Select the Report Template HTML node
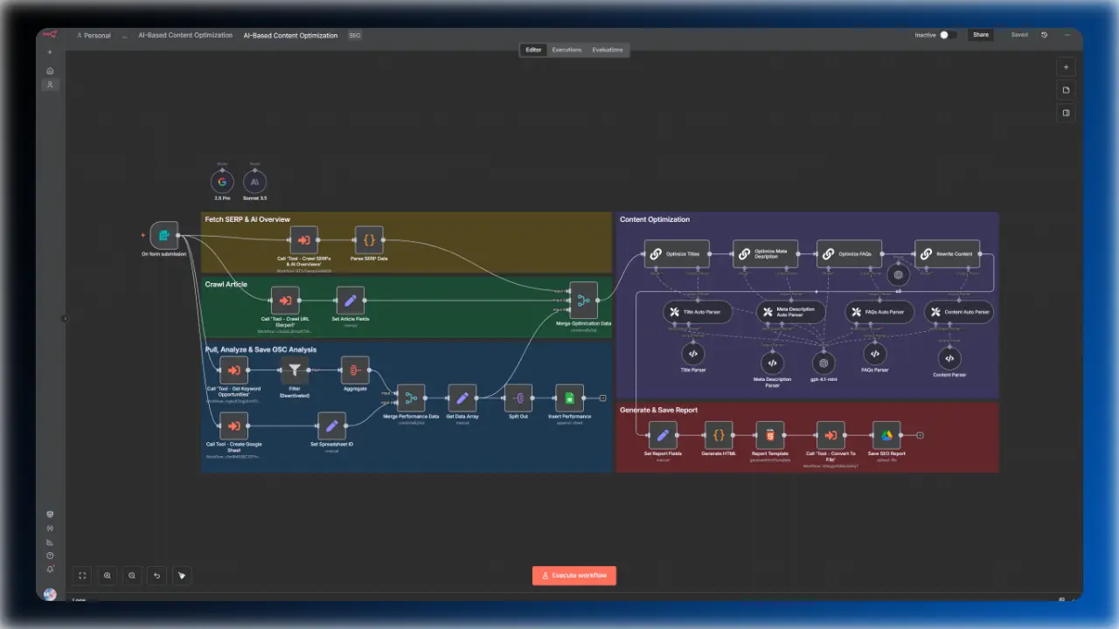The height and width of the screenshot is (629, 1119). click(x=769, y=435)
